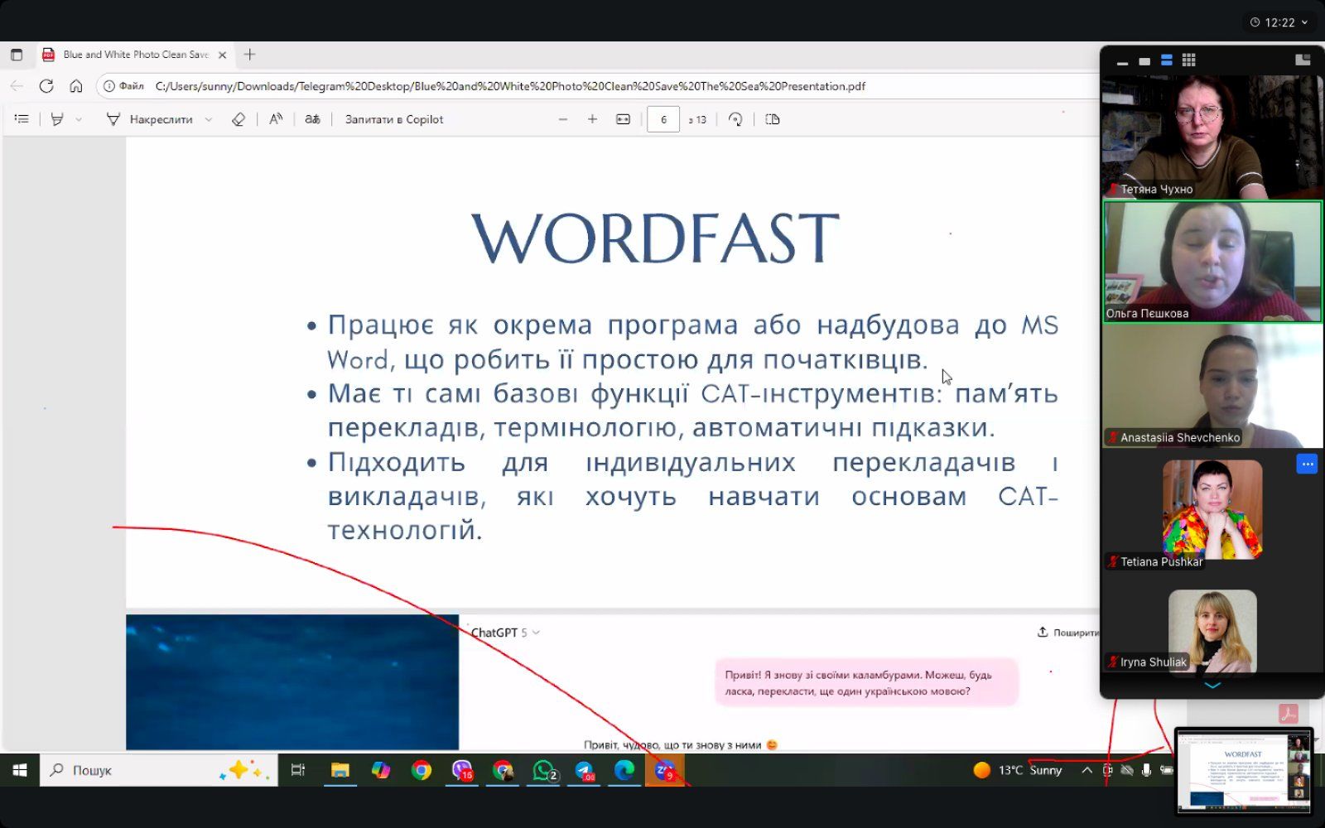Screen dimensions: 1325x828
Task: Switch Zoom panel to grid view
Action: tap(1188, 60)
